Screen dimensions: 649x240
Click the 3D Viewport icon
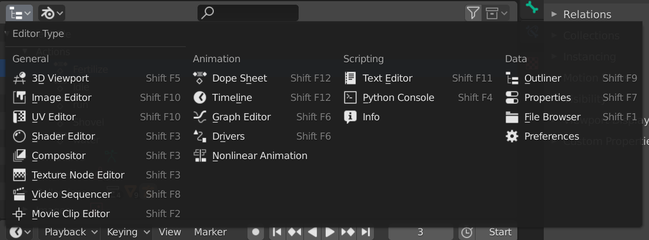pos(19,78)
